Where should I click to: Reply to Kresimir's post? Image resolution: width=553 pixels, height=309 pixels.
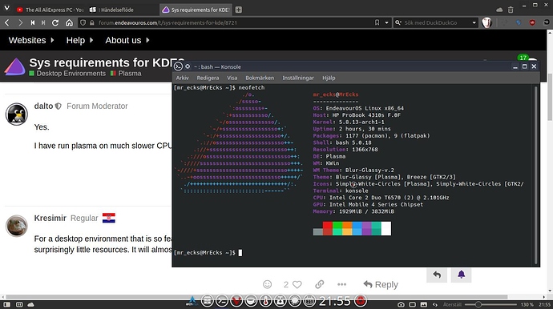381,284
